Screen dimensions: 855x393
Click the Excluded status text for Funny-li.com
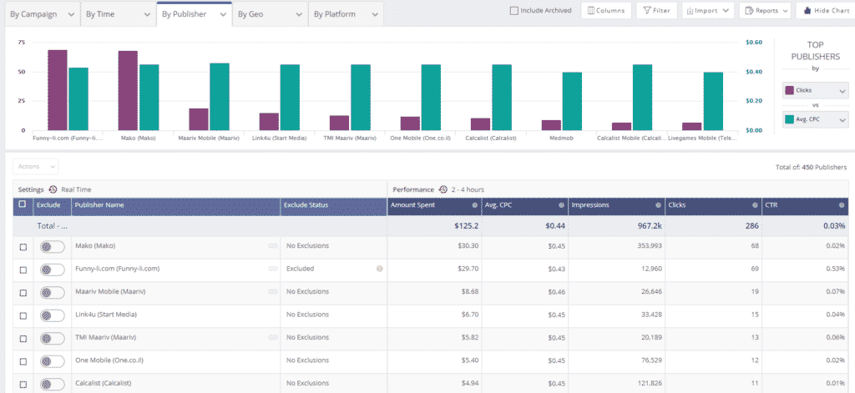click(x=300, y=269)
